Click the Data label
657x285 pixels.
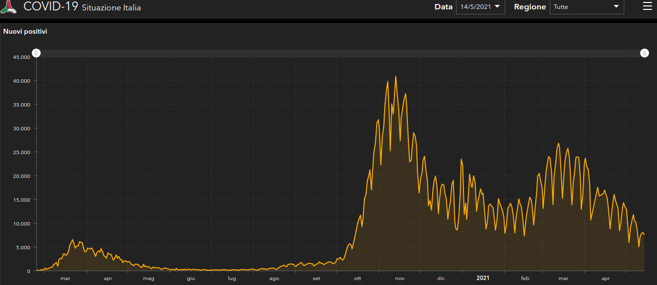[443, 7]
